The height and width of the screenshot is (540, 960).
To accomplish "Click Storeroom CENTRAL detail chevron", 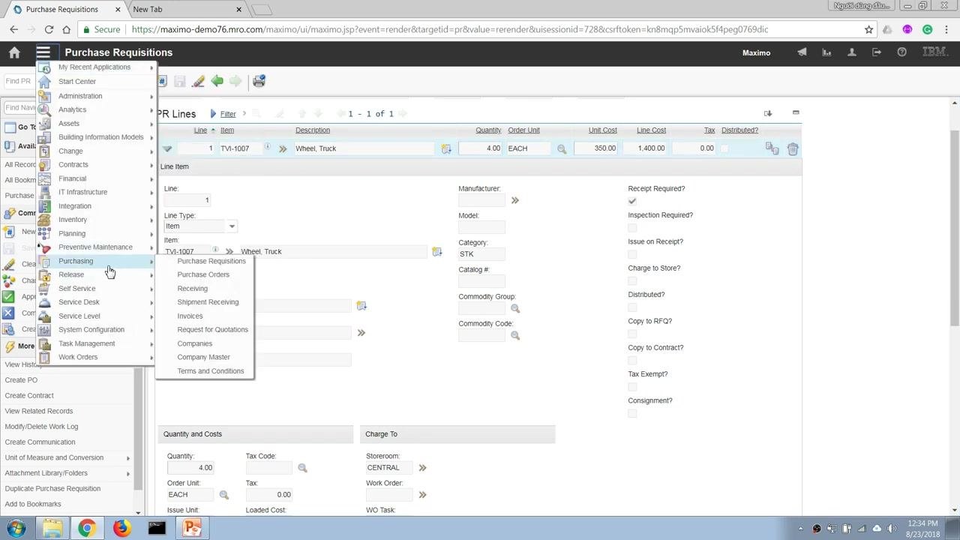I will click(x=422, y=468).
